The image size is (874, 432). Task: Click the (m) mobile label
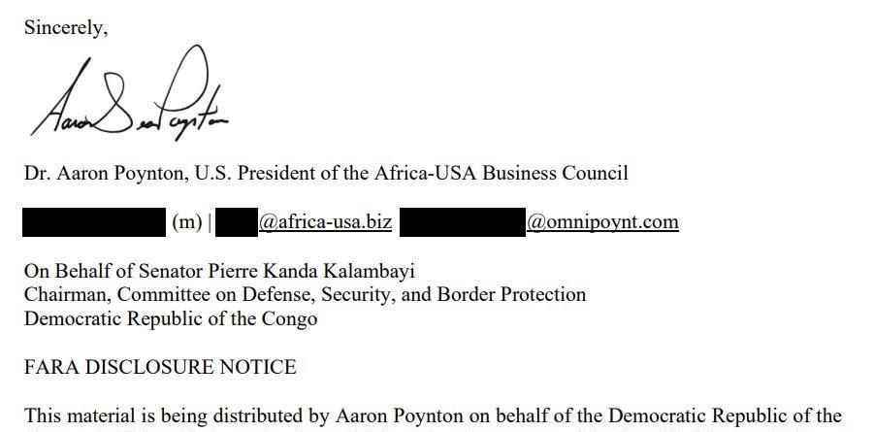[x=186, y=222]
